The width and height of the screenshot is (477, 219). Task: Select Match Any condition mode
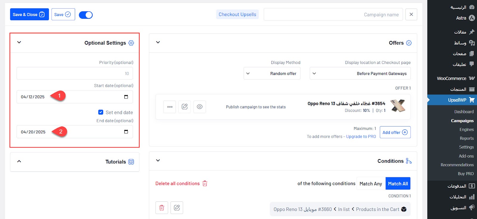click(x=371, y=184)
